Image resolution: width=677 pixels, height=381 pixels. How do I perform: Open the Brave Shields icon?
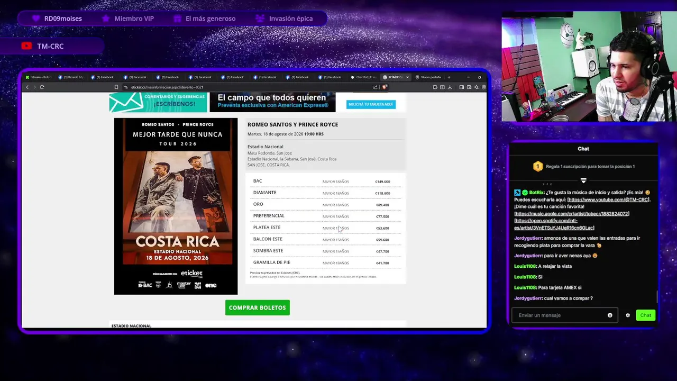pos(385,87)
